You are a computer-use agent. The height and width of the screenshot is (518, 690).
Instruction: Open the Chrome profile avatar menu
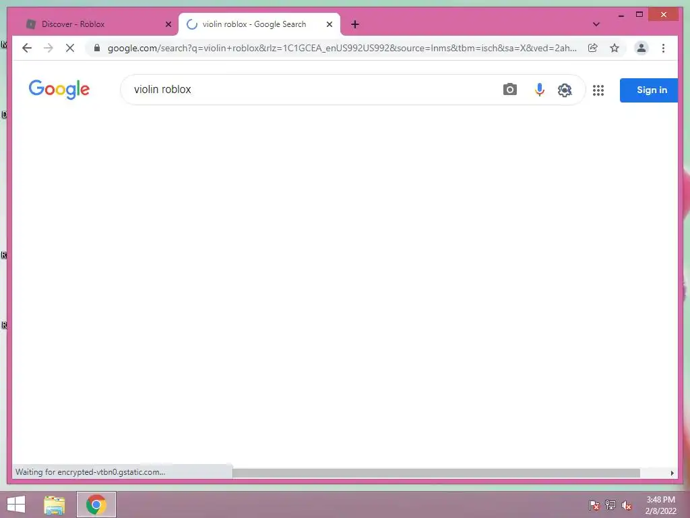[641, 48]
